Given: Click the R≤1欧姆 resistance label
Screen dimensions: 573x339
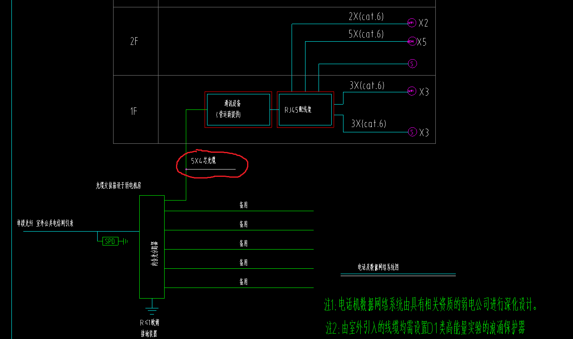Looking at the screenshot, I should [149, 323].
